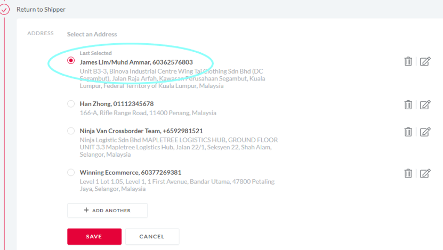The image size is (443, 250).
Task: Cancel the address selection
Action: 152,237
